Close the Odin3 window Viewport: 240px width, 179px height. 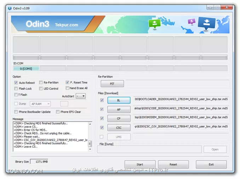(227, 7)
